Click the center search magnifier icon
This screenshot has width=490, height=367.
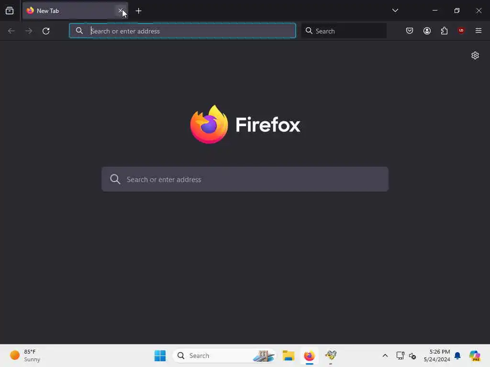[x=115, y=179]
